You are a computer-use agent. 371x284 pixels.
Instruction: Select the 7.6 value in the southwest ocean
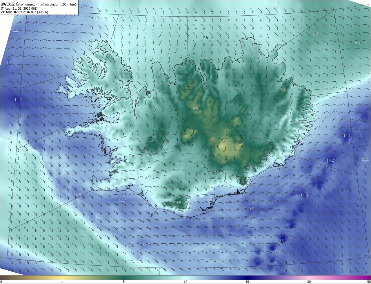[74, 226]
